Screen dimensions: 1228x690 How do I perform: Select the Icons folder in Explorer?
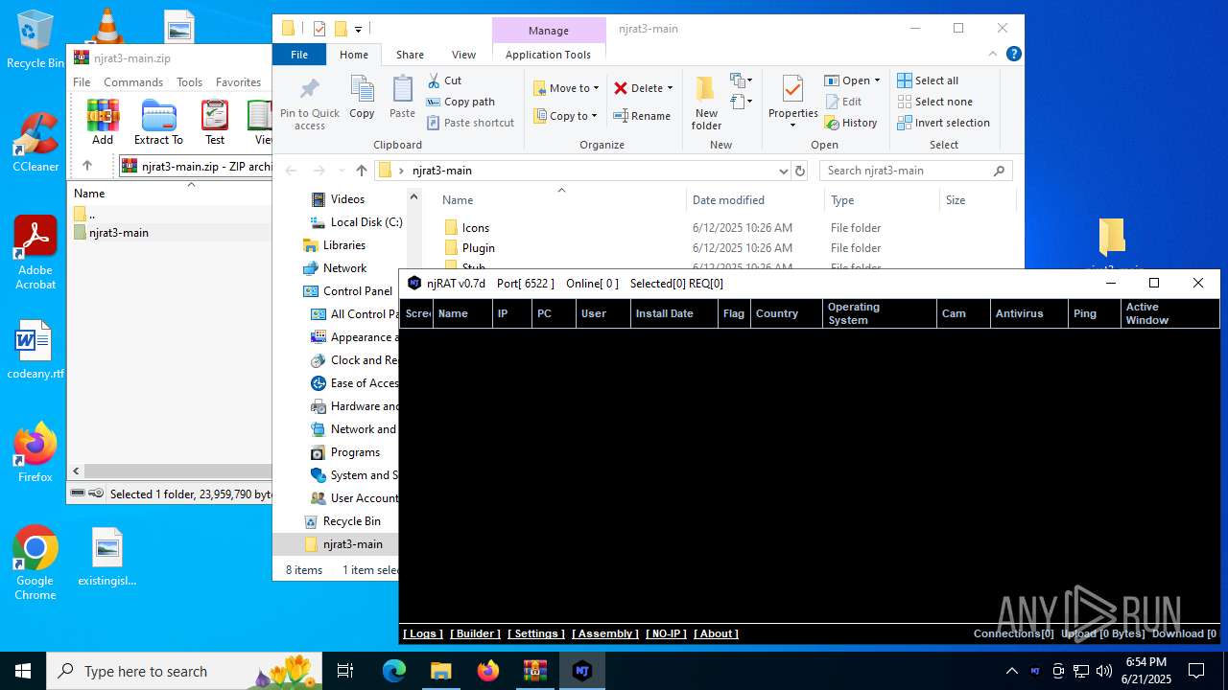pos(475,228)
